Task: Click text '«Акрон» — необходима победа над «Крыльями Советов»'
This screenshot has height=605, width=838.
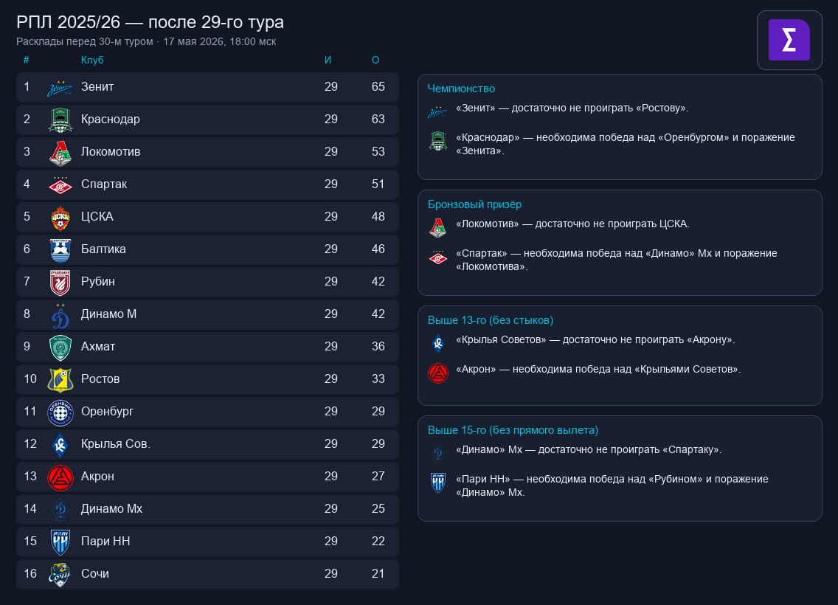Action: click(x=598, y=370)
